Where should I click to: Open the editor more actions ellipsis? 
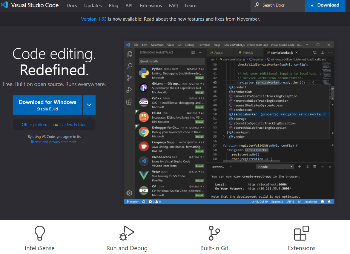click(330, 53)
